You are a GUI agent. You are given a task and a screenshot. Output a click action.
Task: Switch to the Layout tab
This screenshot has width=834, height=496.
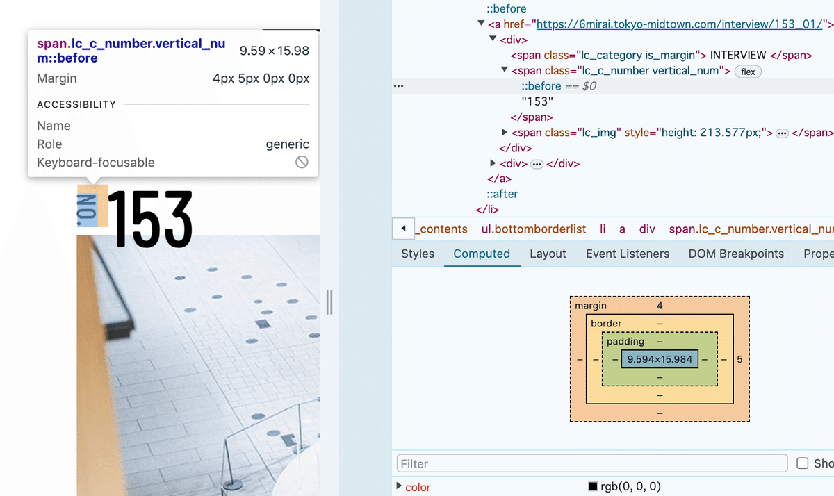coord(548,254)
